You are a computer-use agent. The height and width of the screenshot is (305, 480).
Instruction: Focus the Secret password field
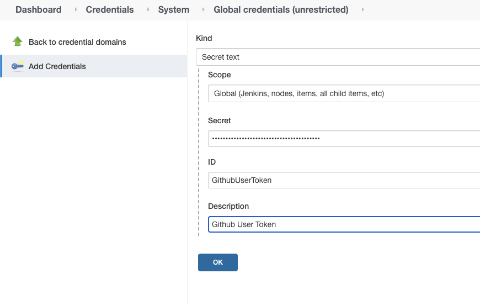[x=344, y=139]
